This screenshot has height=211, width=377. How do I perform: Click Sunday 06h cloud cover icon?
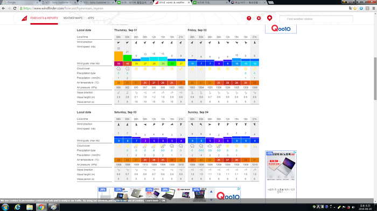coord(210,146)
